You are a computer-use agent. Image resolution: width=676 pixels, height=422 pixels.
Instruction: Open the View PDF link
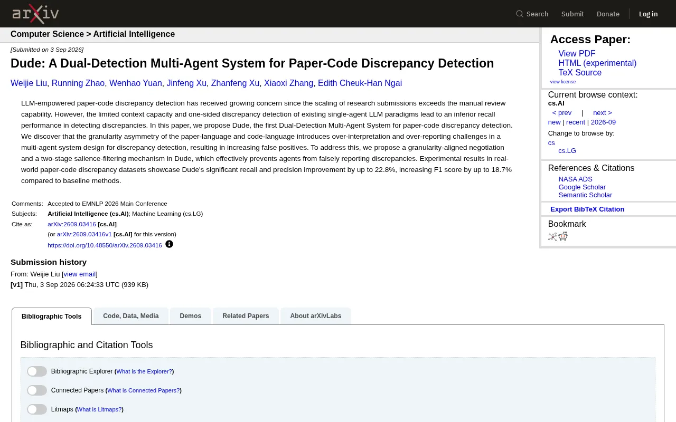577,54
